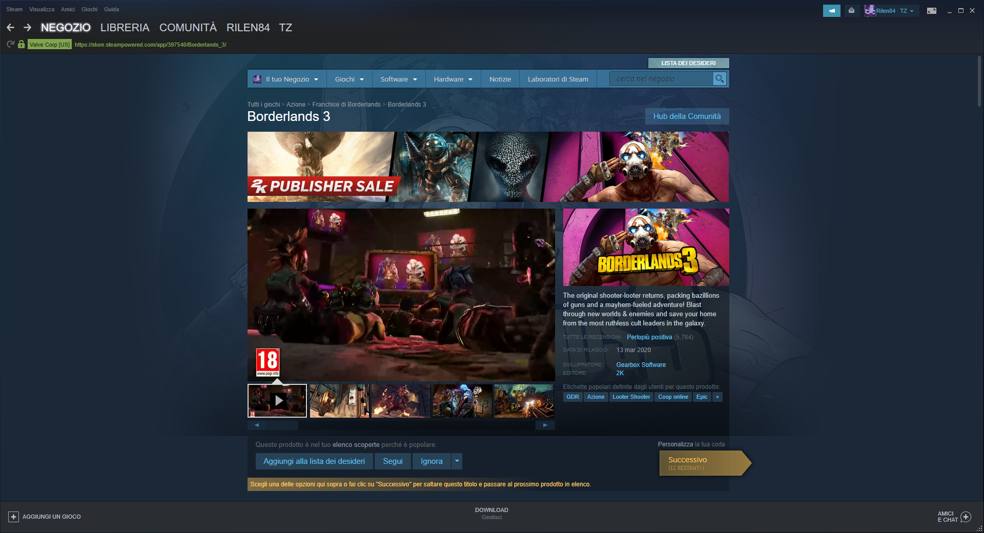Click the Il tuo Negozio avatar icon
This screenshot has height=533, width=984.
[x=257, y=79]
